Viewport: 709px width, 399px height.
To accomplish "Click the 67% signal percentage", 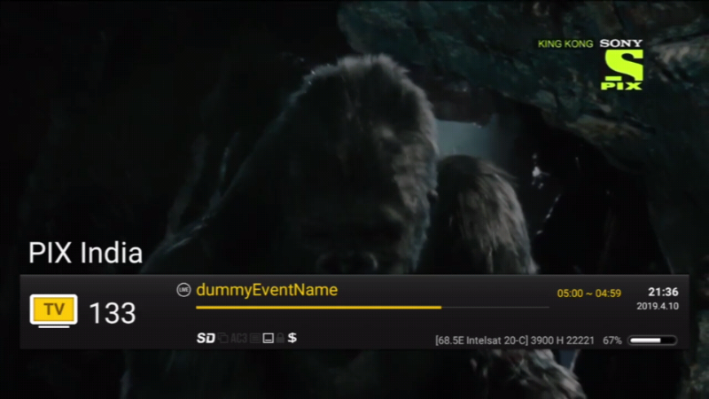I will click(612, 340).
